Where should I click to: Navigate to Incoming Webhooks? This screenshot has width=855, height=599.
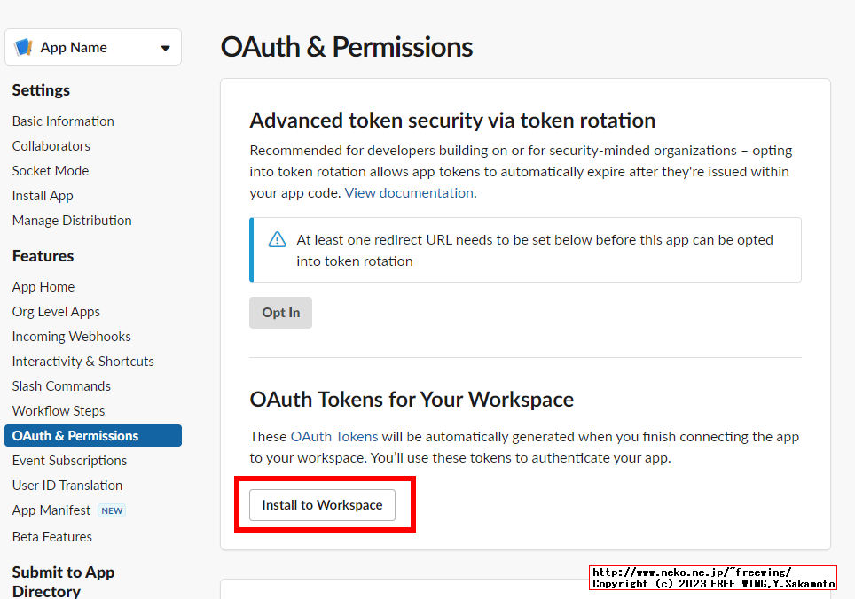[x=71, y=336]
